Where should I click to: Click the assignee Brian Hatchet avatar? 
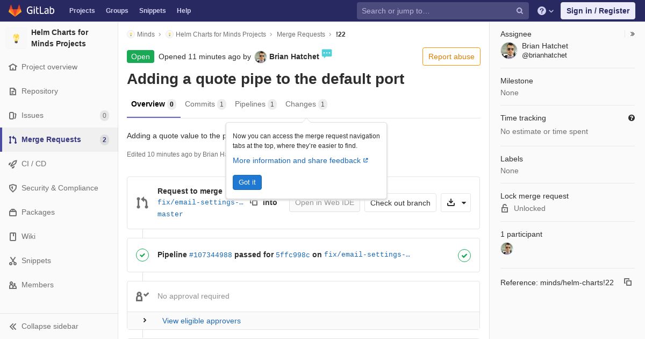[509, 51]
